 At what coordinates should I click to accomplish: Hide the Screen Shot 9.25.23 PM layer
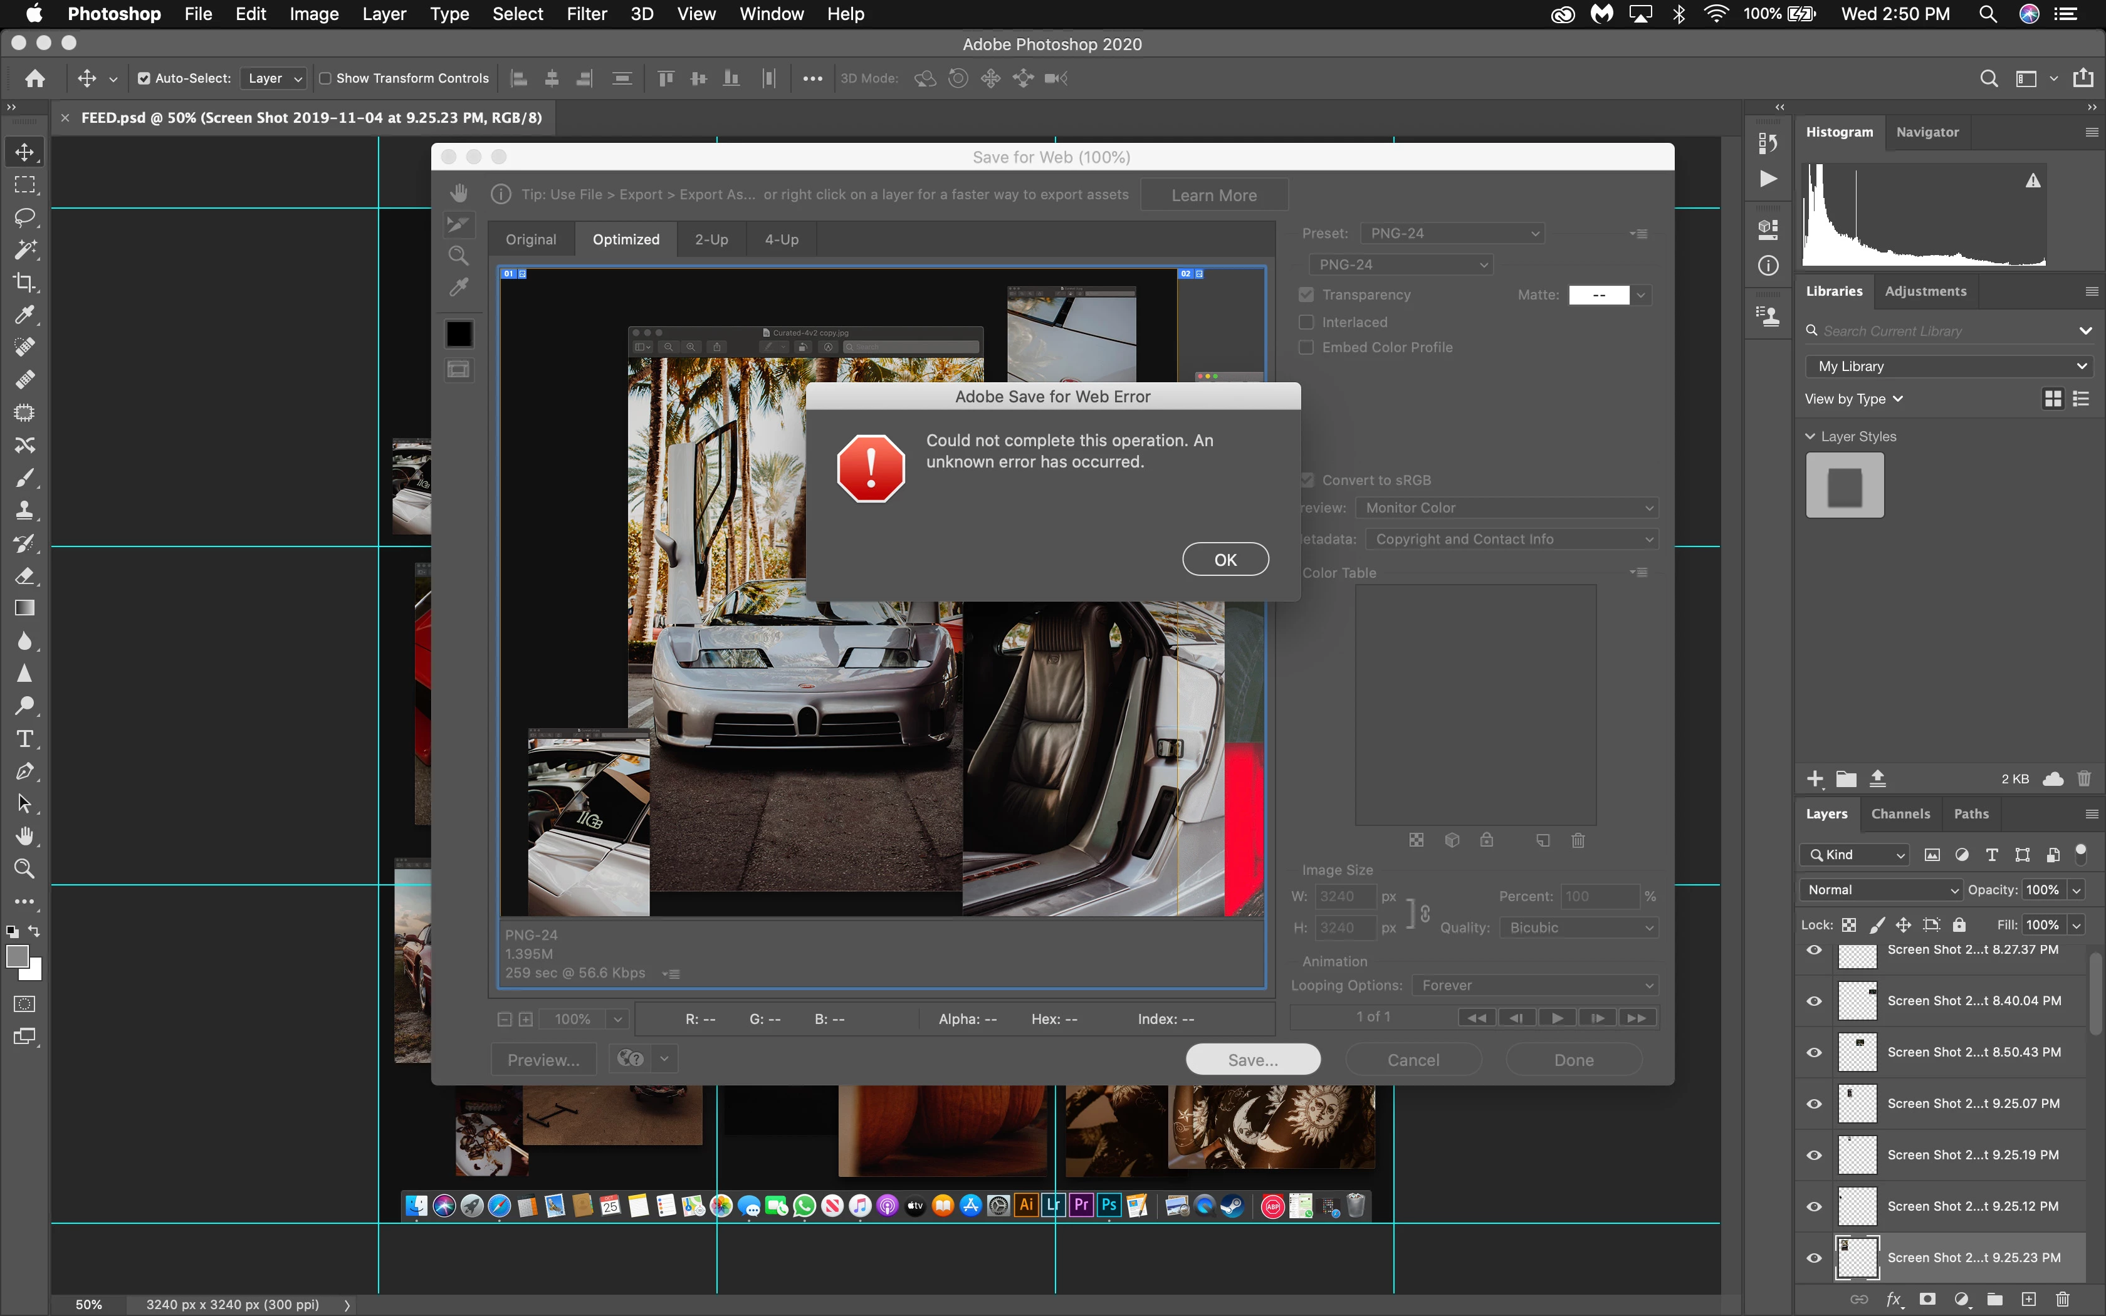[1815, 1258]
